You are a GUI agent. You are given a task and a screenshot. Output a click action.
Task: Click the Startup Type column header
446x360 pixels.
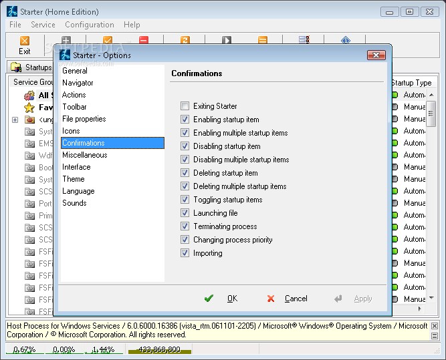(x=411, y=83)
